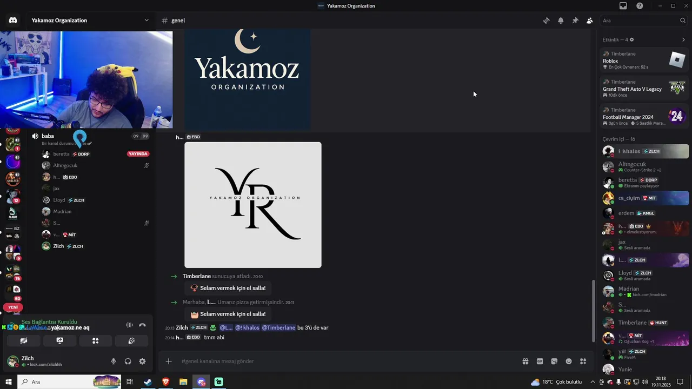692x389 pixels.
Task: Open the soundboard
Action: tap(131, 341)
